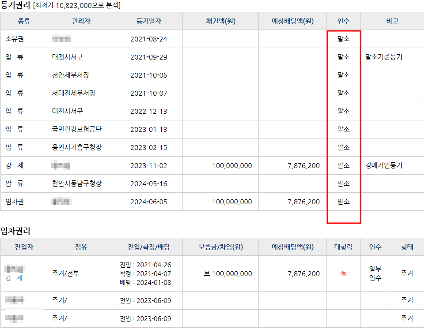The image size is (425, 333).
Task: Select the 용인시기흥구청장 entry
Action: [x=77, y=147]
